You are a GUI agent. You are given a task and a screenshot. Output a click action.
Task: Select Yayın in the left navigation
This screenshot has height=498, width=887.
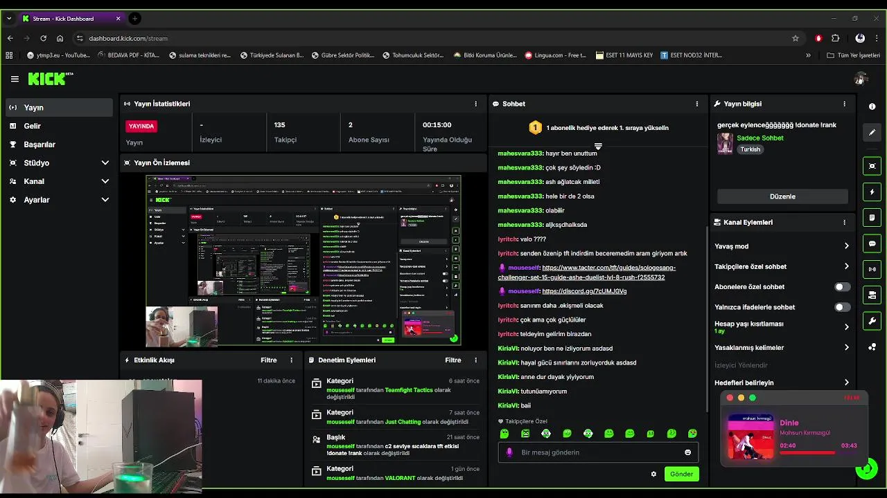(59, 107)
